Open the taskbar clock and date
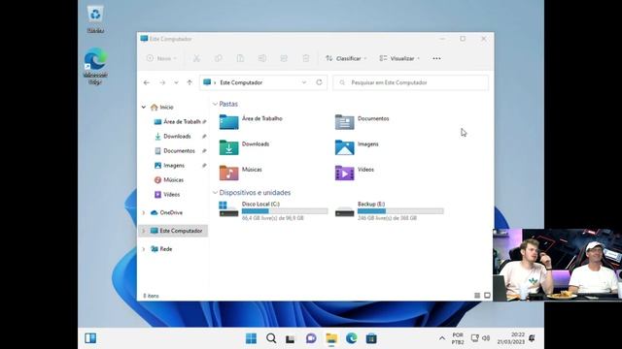The width and height of the screenshot is (622, 349). pos(511,338)
